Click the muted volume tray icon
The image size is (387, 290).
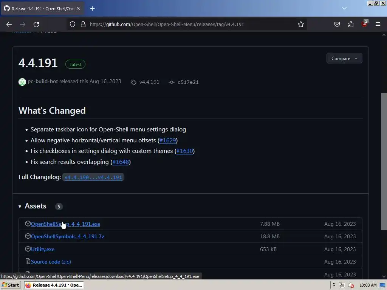(351, 285)
